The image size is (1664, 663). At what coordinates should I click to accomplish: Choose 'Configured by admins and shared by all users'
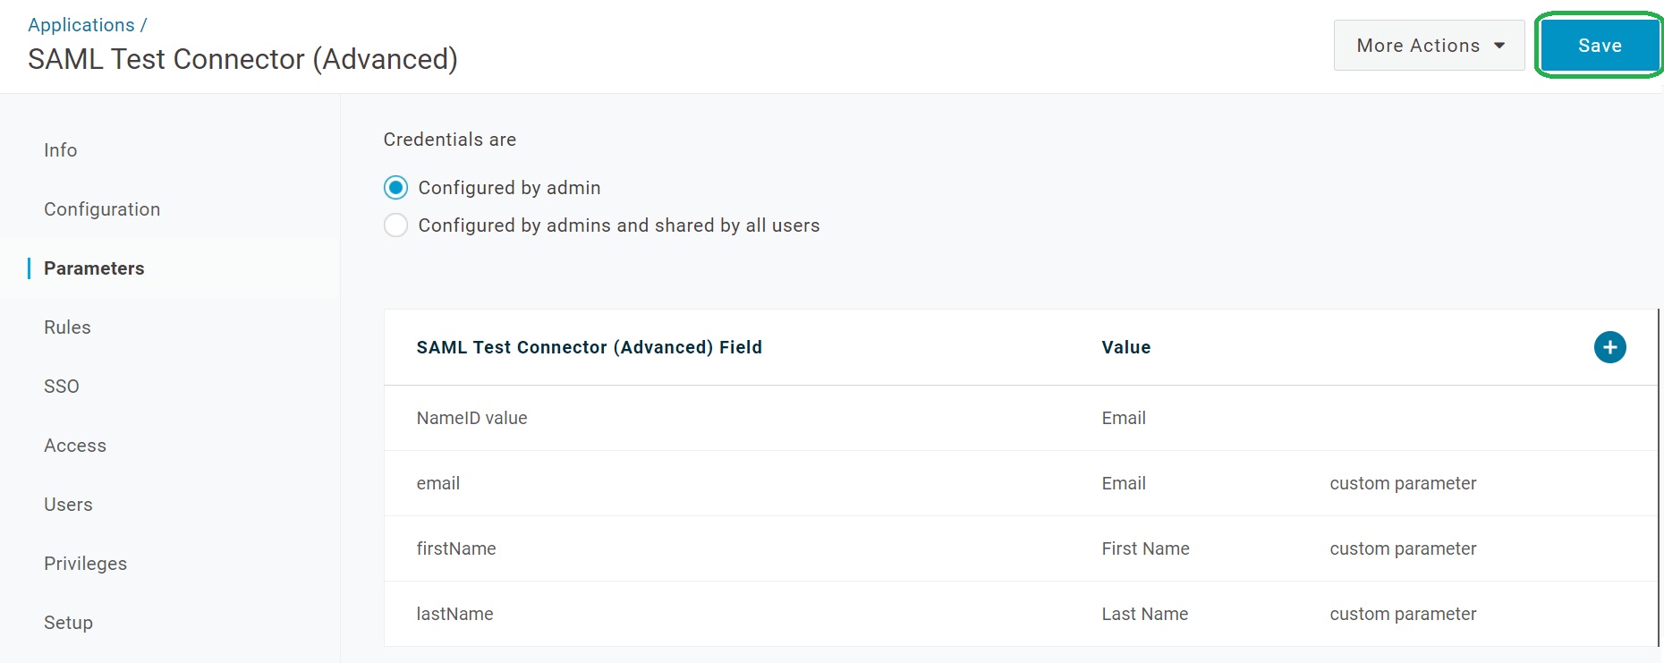(x=395, y=225)
